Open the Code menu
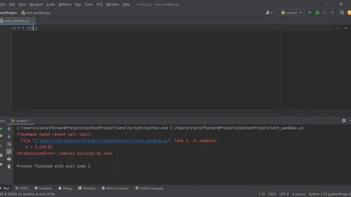 50,4
